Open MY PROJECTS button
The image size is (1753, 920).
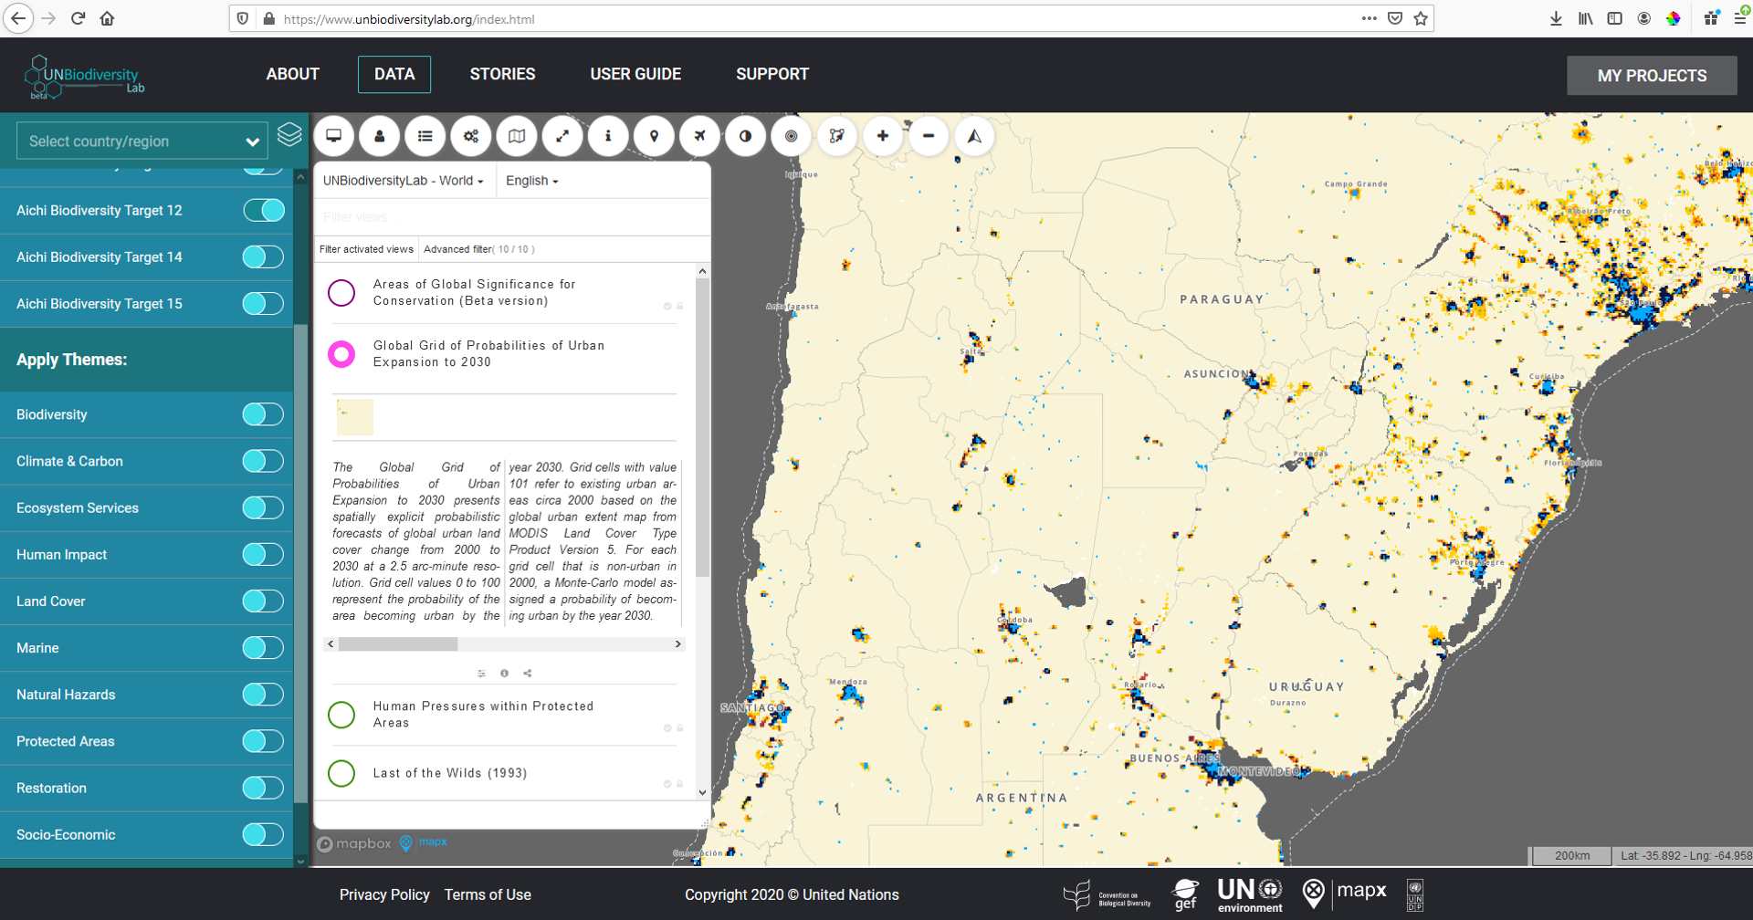tap(1653, 76)
